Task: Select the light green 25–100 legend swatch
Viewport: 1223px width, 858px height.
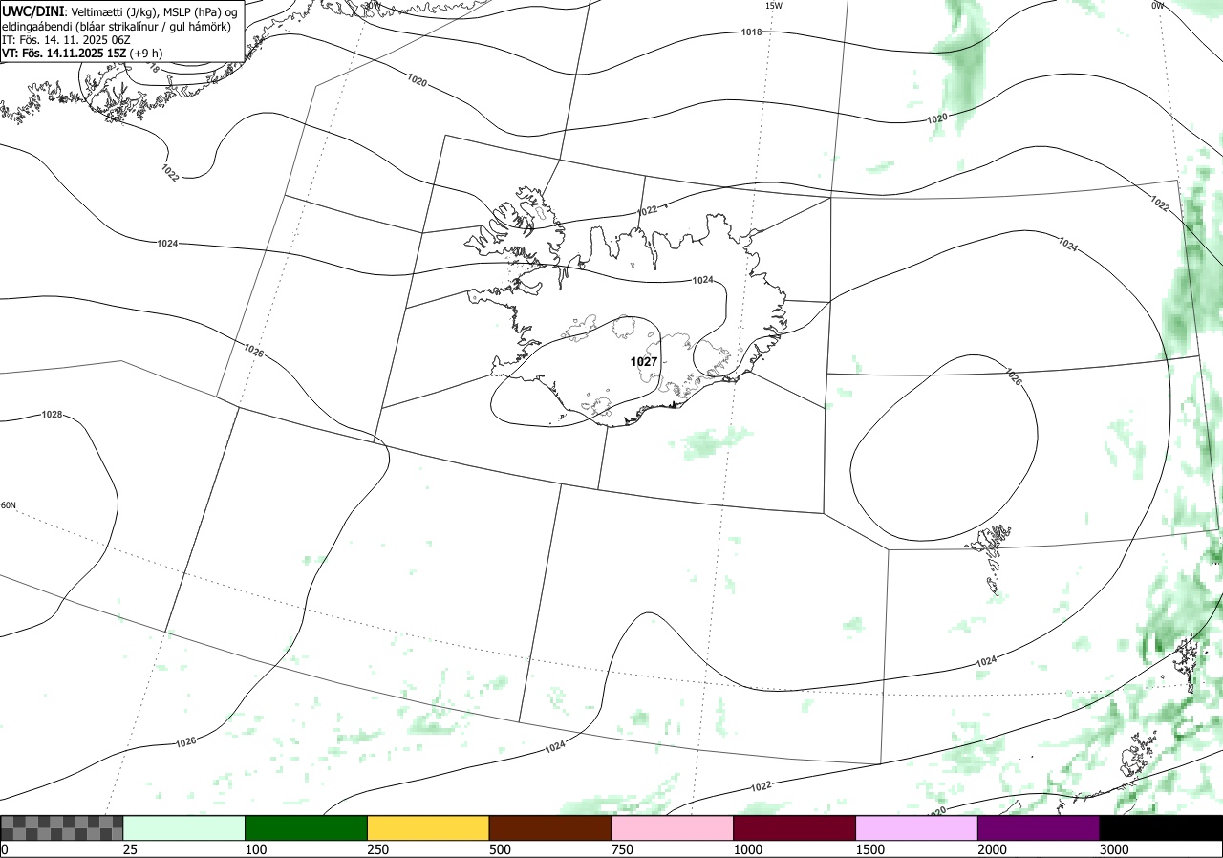Action: (184, 827)
